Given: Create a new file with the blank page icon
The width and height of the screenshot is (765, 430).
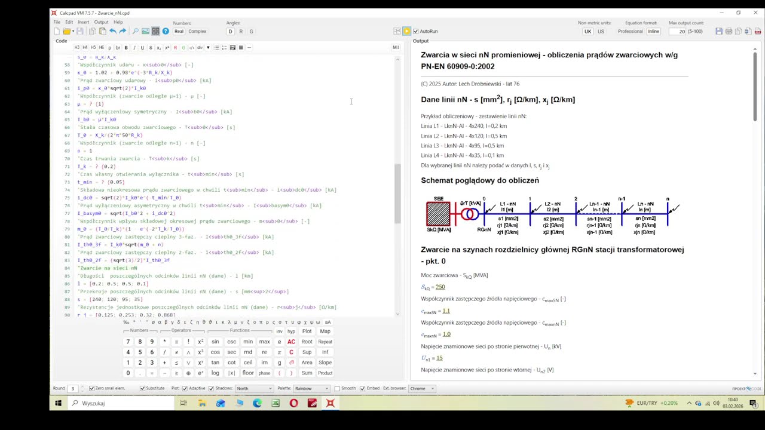Looking at the screenshot, I should click(57, 31).
